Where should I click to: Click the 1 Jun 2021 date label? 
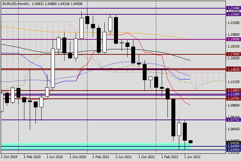click(x=123, y=157)
